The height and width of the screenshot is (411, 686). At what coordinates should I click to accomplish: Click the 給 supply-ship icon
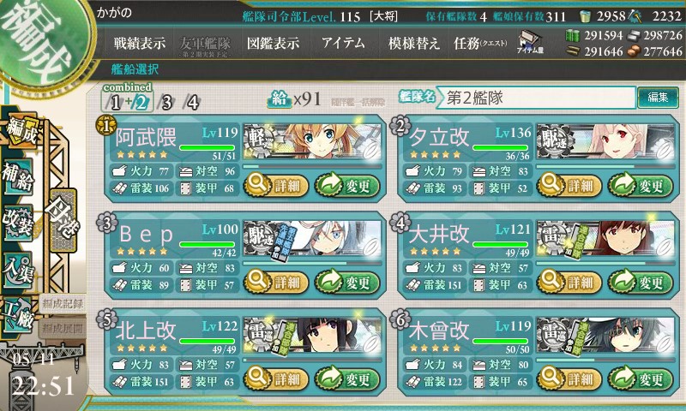click(x=280, y=99)
